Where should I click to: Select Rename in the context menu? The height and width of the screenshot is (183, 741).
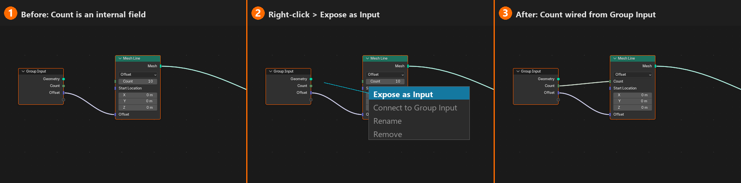(419, 121)
